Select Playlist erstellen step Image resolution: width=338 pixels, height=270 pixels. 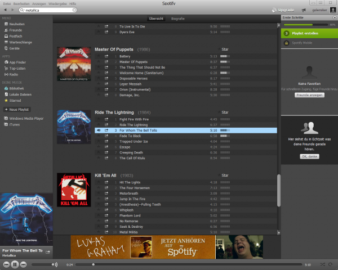(x=309, y=33)
